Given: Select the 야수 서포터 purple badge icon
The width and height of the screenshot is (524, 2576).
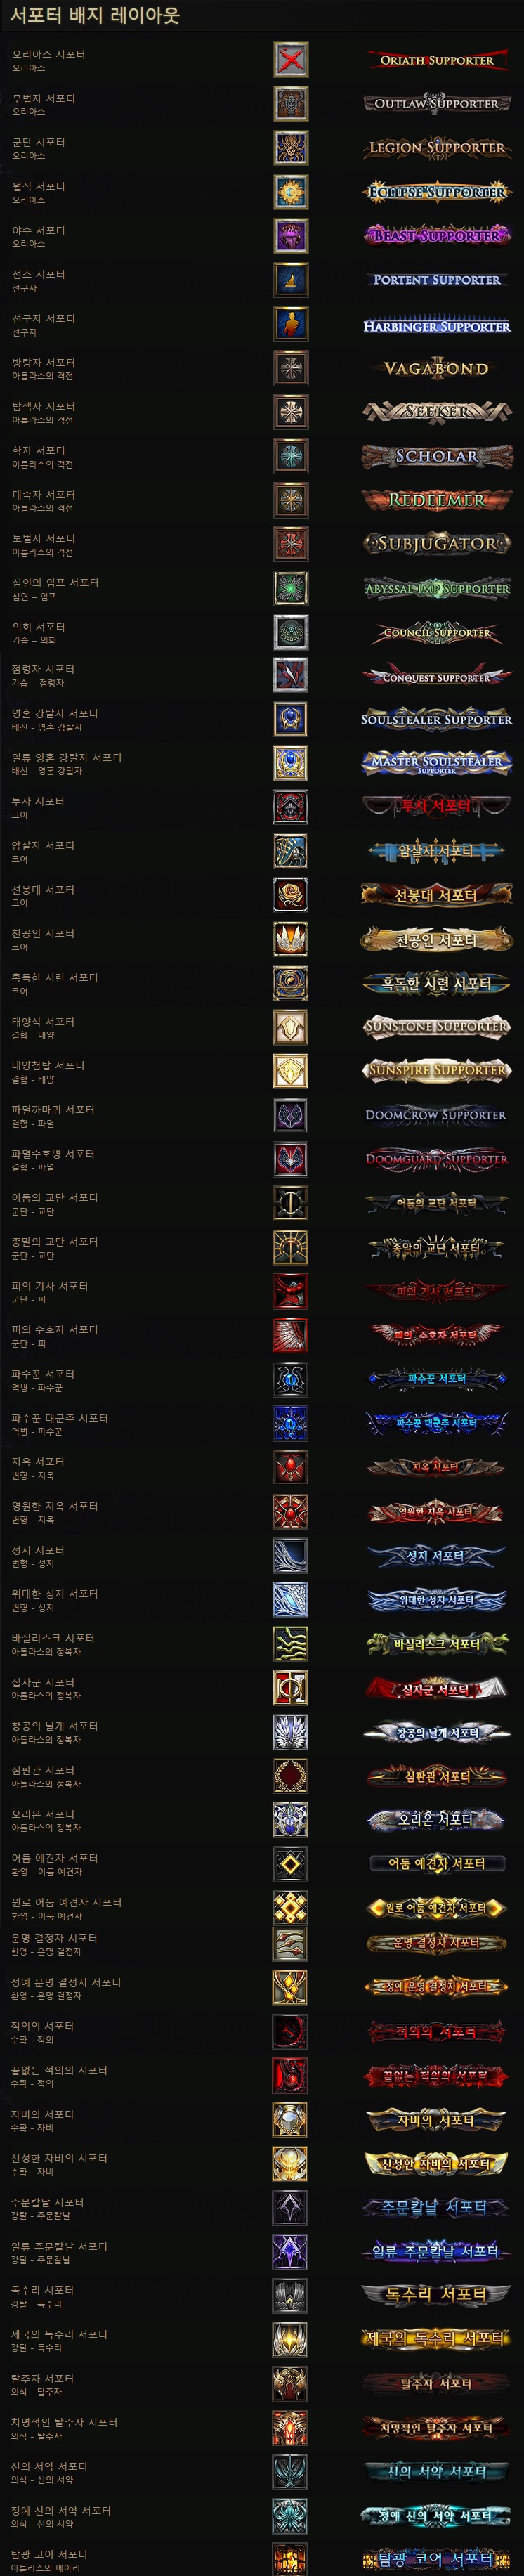Looking at the screenshot, I should point(291,236).
